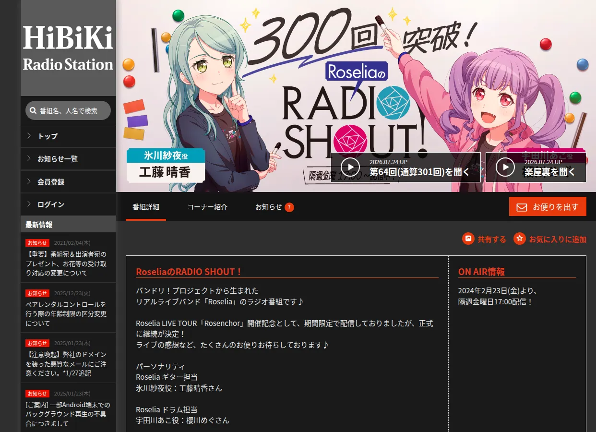Viewport: 596px width, 432px height.
Task: Click the RoseliaのRADIO SHOUT！ heading
Action: tap(189, 272)
